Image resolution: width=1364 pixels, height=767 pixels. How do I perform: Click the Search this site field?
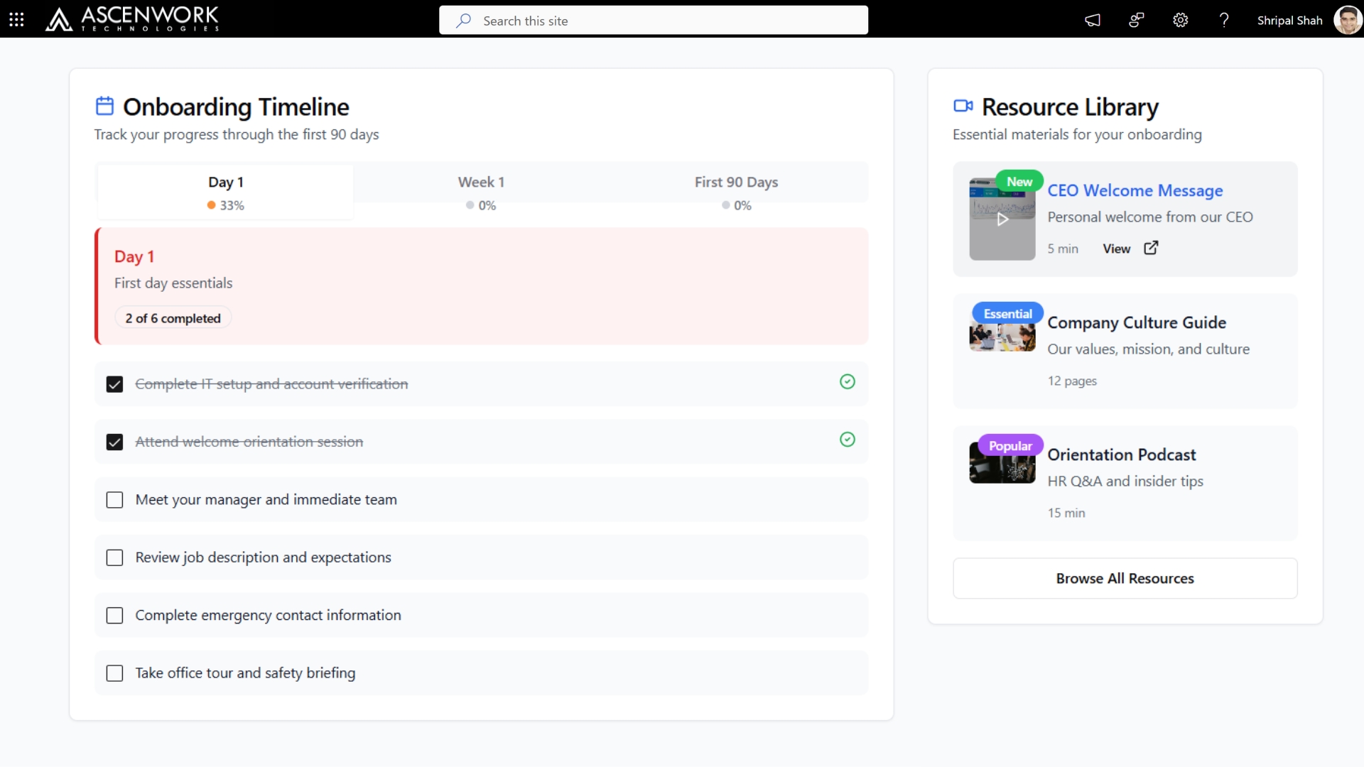coord(654,21)
